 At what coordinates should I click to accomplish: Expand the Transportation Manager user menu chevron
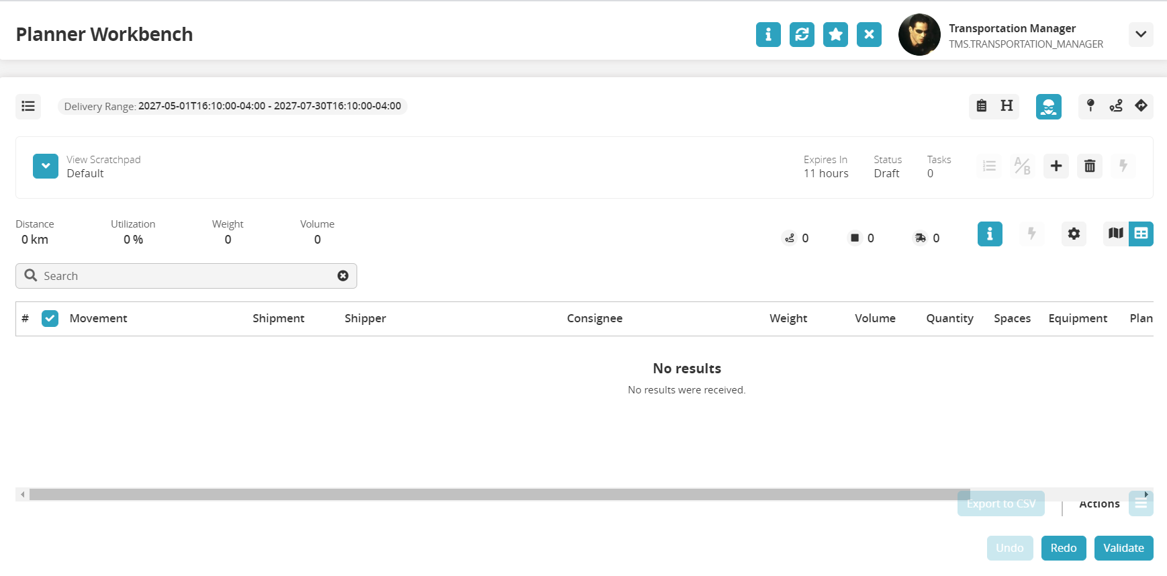pos(1141,34)
